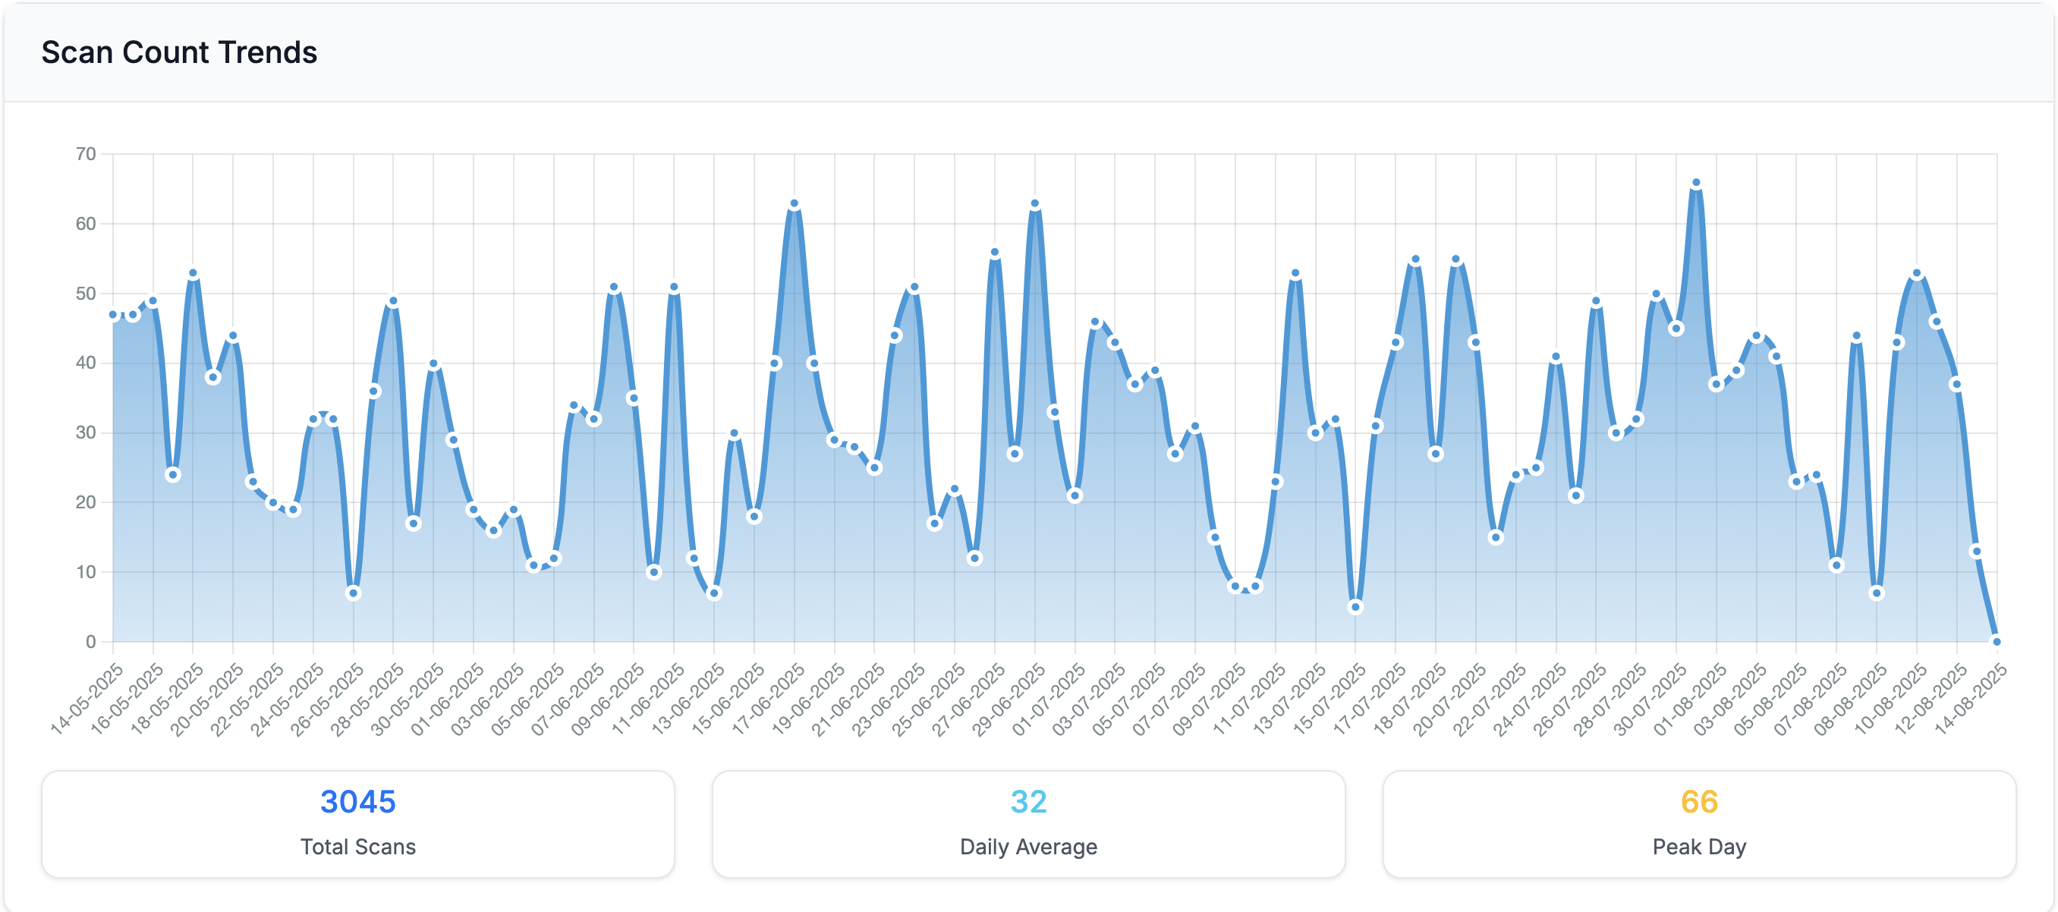Click the Daily Average card

1027,823
